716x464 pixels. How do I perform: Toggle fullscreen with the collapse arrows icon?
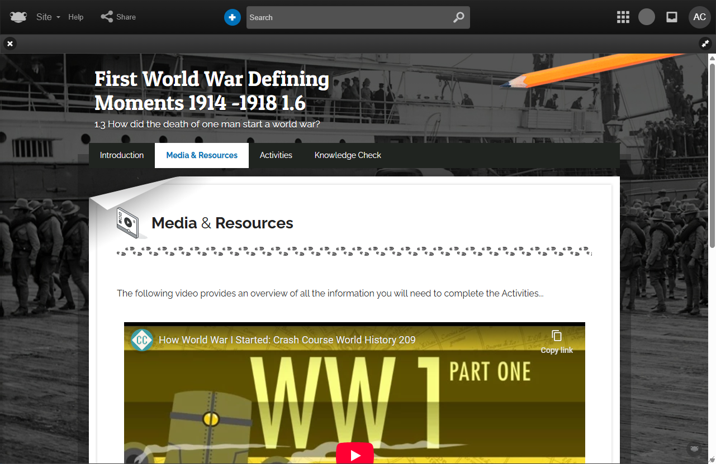(705, 44)
